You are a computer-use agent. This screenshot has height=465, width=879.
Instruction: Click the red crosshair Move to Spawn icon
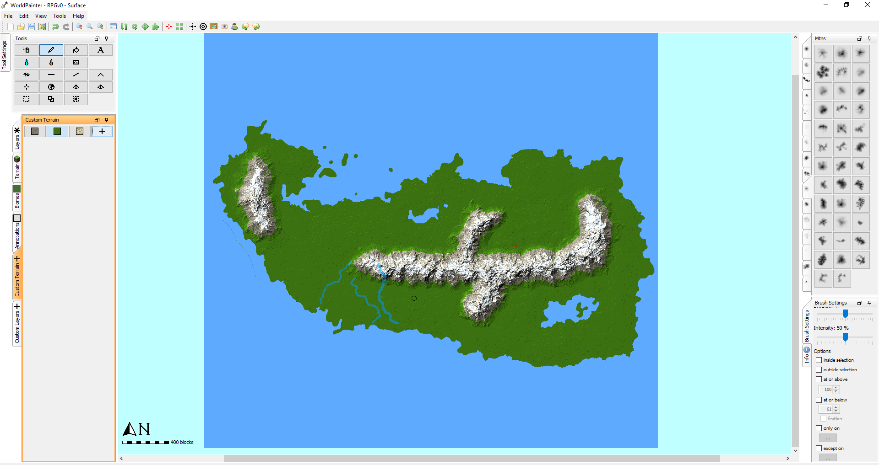[x=169, y=27]
